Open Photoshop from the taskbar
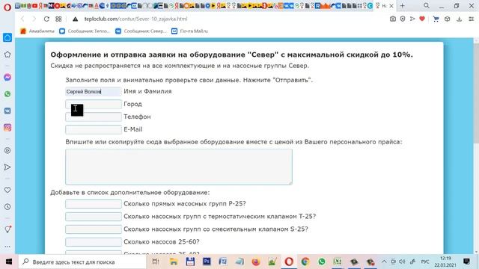Screen dimensions: 479x269 (207, 262)
